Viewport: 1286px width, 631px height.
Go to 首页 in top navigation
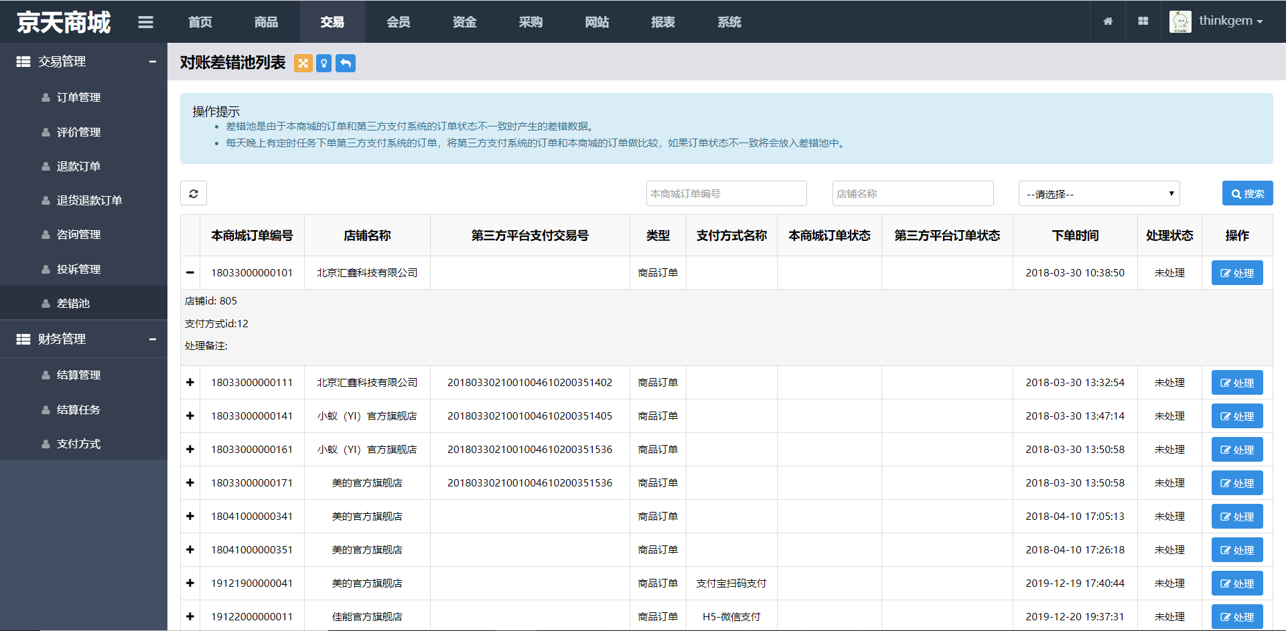(200, 22)
